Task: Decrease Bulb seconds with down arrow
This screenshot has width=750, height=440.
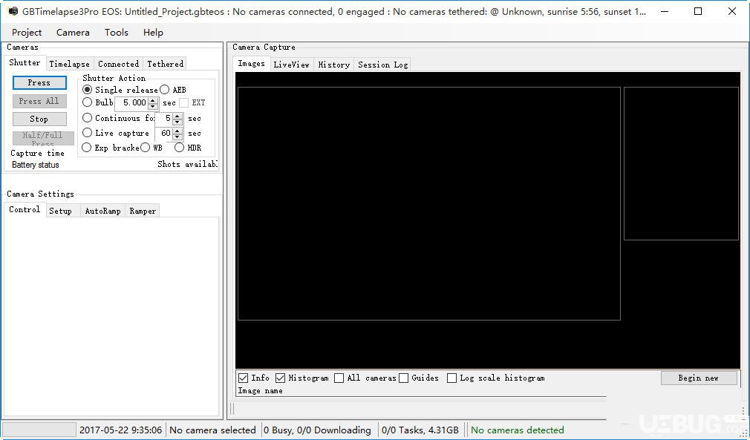Action: pyautogui.click(x=153, y=106)
